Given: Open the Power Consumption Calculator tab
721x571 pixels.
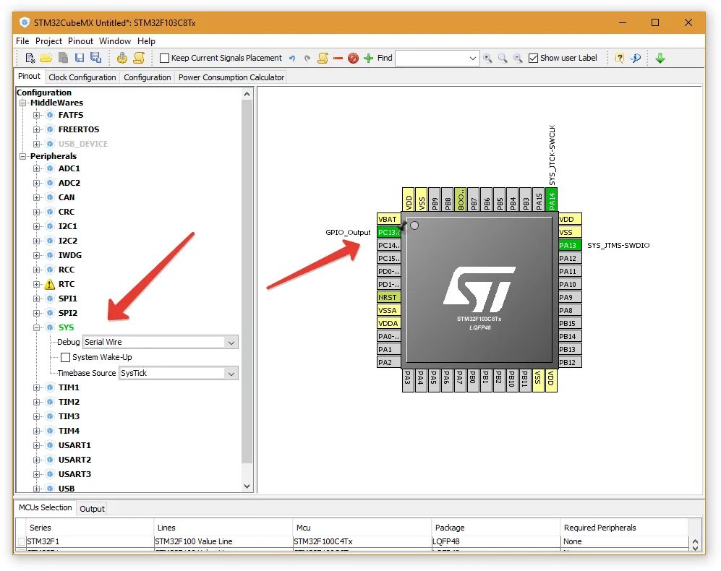Looking at the screenshot, I should pos(231,77).
